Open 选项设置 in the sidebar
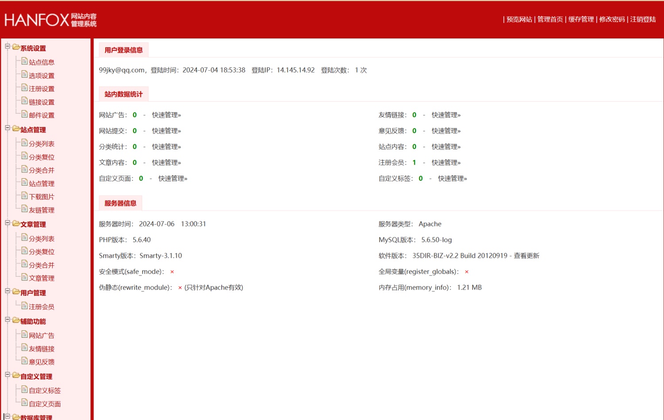The image size is (664, 420). 42,76
